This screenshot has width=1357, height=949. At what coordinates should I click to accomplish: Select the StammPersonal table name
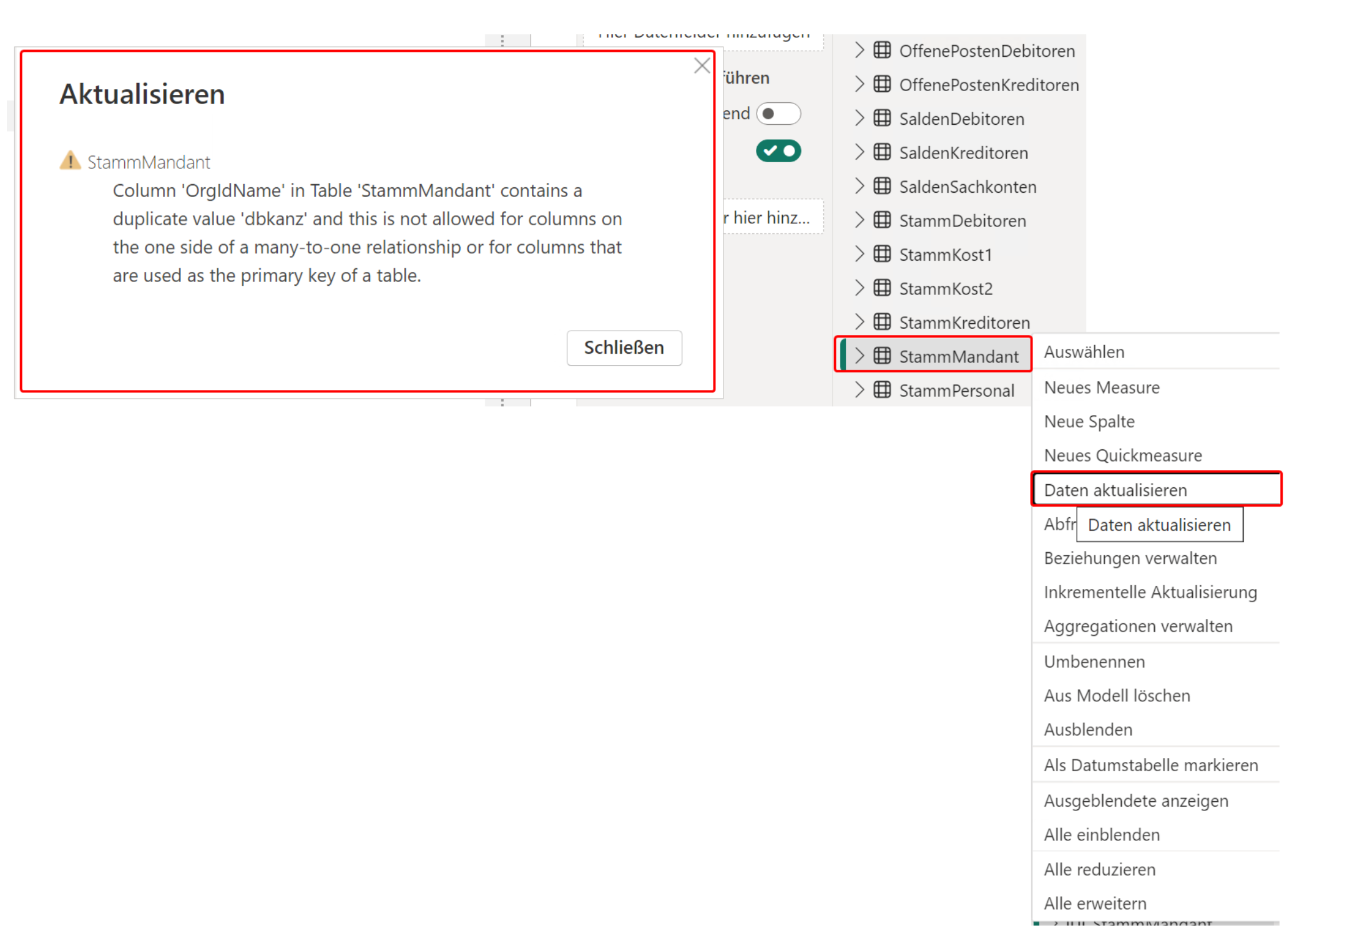pyautogui.click(x=956, y=391)
